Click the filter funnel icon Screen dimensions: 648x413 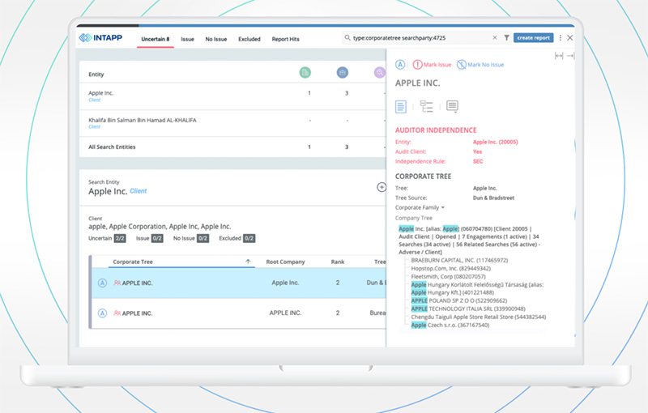click(506, 38)
